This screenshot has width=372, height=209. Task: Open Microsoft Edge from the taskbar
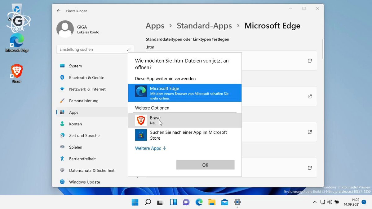[x=199, y=202]
